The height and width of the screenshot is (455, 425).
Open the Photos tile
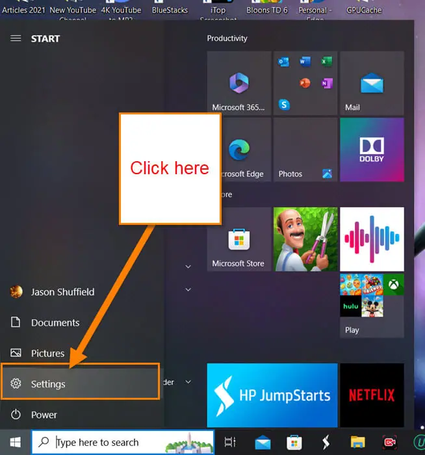tap(305, 149)
